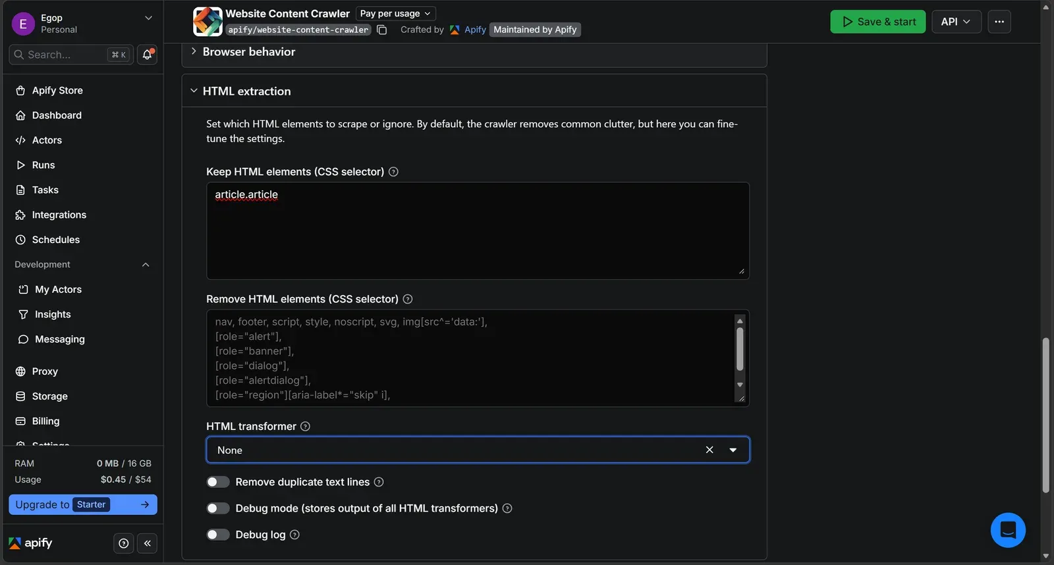The image size is (1054, 565).
Task: Toggle Debug mode for HTML transformers
Action: pos(218,508)
